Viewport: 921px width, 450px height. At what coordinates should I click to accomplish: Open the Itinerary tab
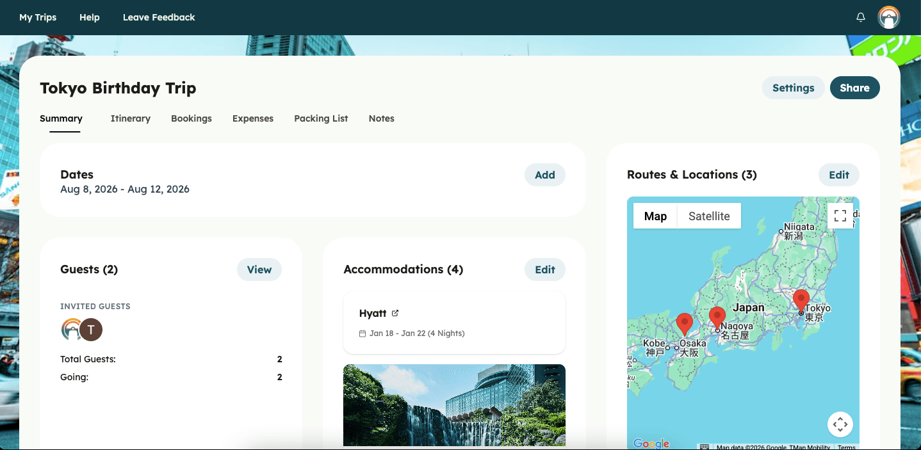(130, 118)
